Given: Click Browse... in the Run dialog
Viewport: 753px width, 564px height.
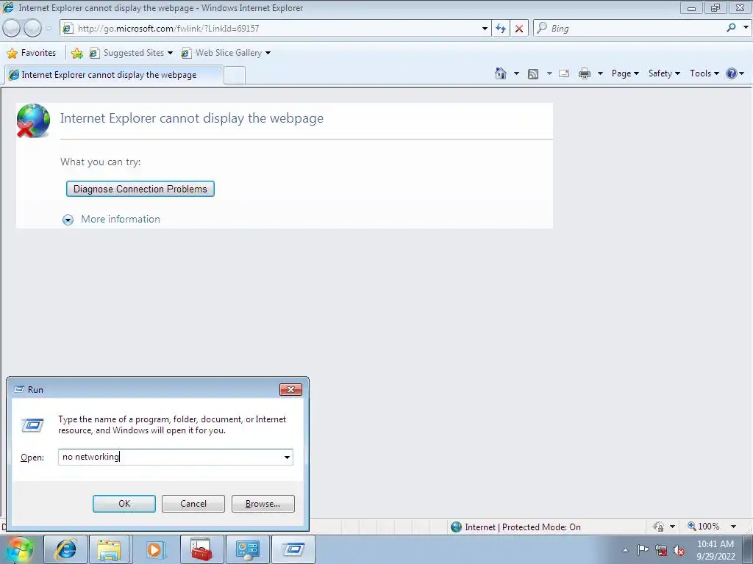Looking at the screenshot, I should 263,504.
